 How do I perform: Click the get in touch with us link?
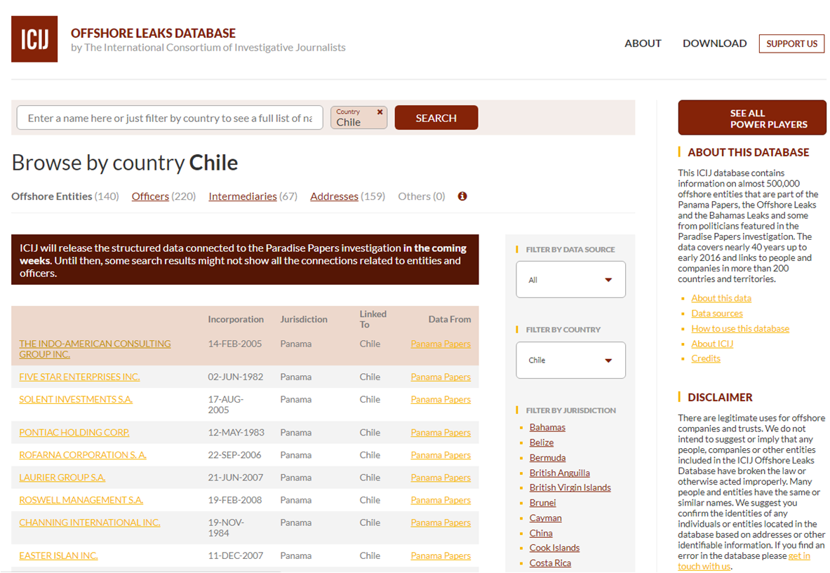coord(798,556)
